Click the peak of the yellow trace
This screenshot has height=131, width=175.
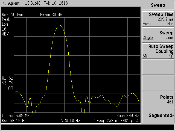pyautogui.click(x=59, y=26)
